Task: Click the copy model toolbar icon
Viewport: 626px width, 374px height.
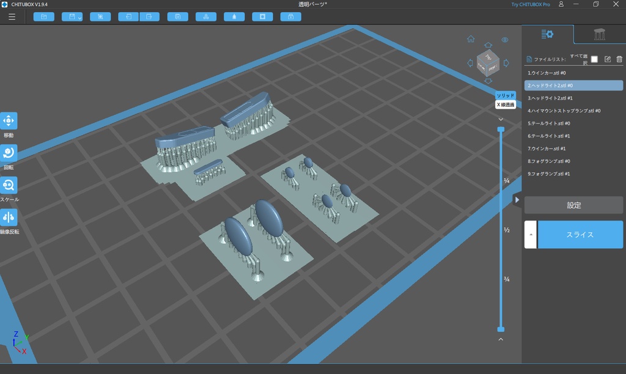Action: 178,16
